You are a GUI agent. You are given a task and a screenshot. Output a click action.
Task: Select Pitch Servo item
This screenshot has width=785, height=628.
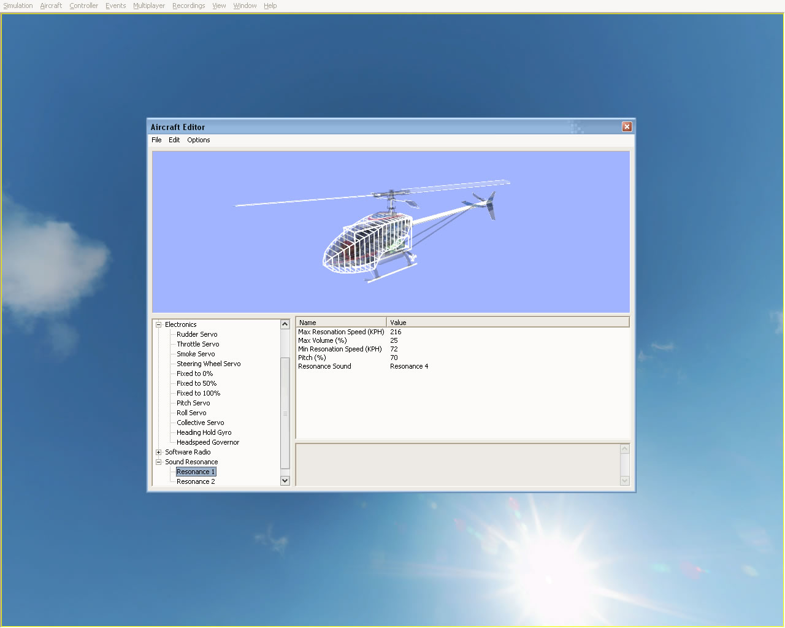click(193, 403)
